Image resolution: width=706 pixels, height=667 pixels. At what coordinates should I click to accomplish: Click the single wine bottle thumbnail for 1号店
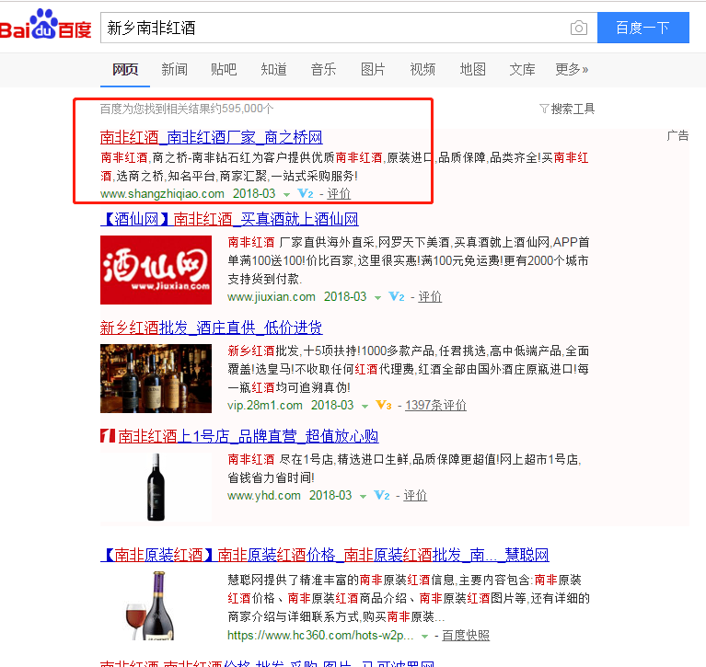(x=156, y=487)
